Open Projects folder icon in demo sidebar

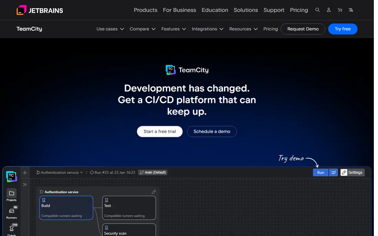[x=11, y=193]
